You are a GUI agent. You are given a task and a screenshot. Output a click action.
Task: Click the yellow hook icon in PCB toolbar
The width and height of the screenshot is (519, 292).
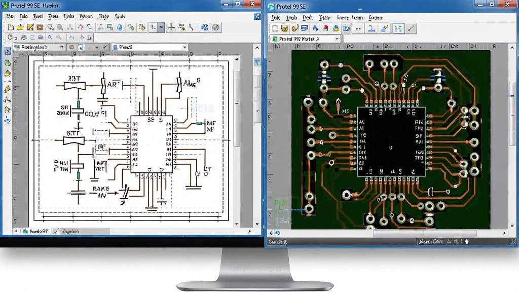pyautogui.click(x=294, y=28)
